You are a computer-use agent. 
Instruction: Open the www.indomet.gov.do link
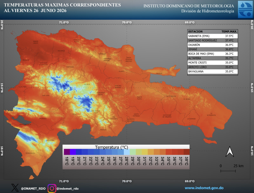point(204,188)
